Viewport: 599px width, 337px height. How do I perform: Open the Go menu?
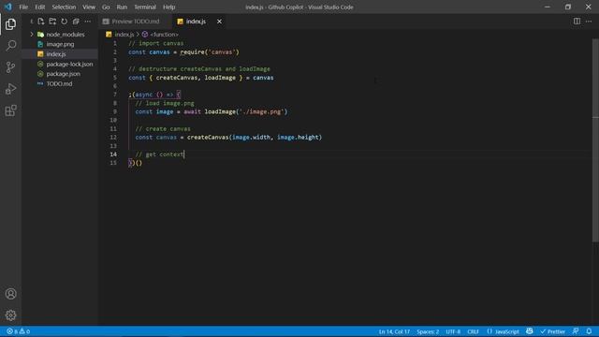[x=106, y=7]
